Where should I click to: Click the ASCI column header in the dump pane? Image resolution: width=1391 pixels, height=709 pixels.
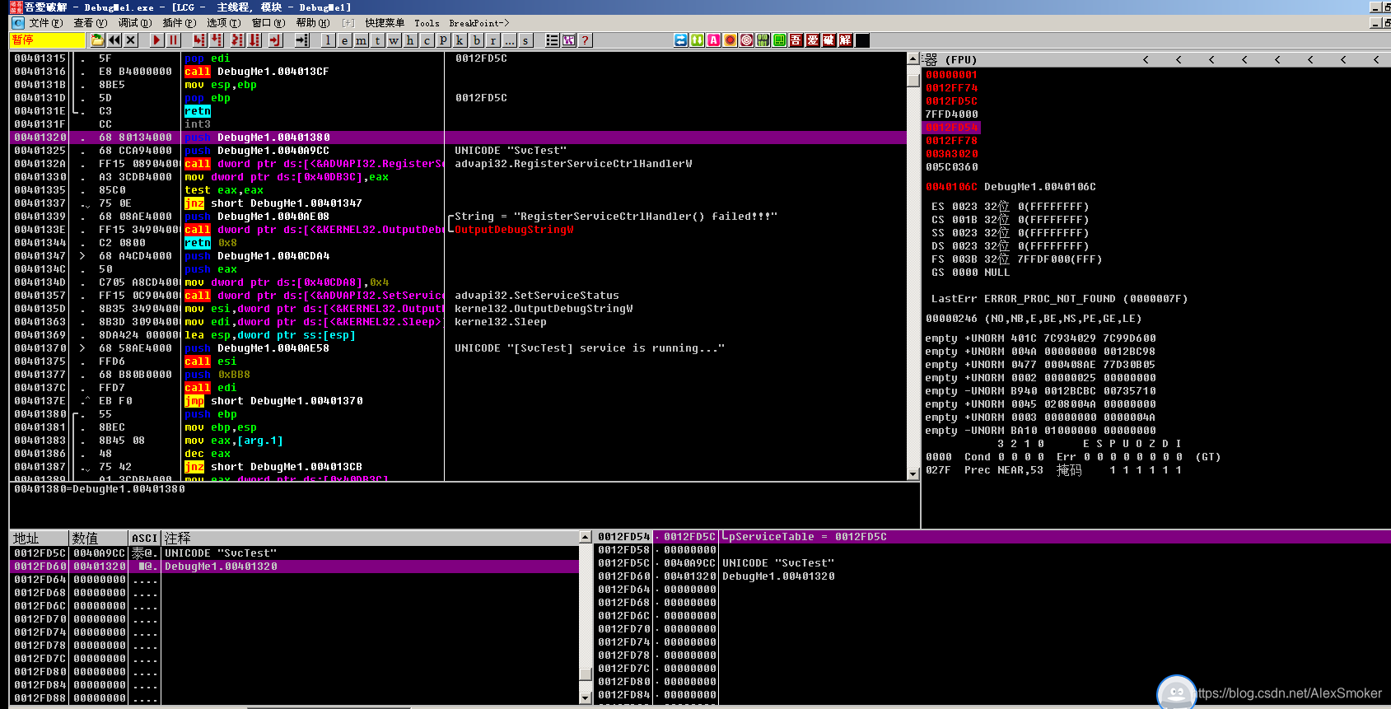(145, 538)
